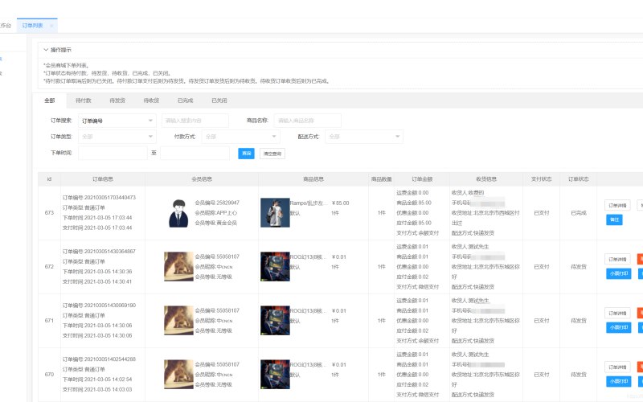Close the 订单列表 tab with its x icon
The image size is (643, 402).
51,26
